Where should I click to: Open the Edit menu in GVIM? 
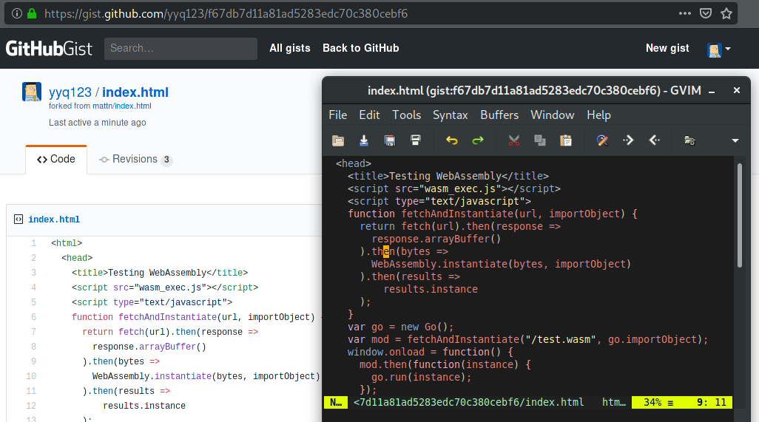(369, 115)
